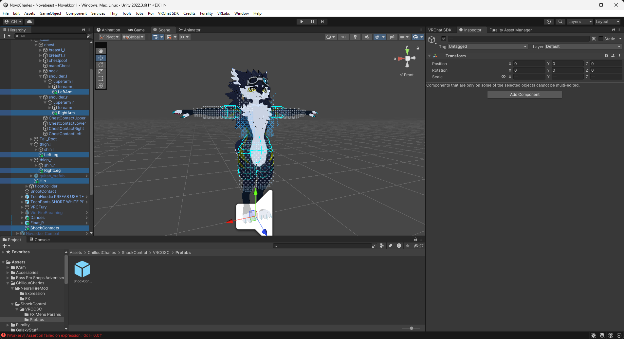Toggle the Scene 2D view mode
This screenshot has width=624, height=339.
(343, 37)
